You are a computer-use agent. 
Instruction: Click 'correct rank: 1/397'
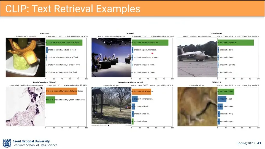click(139, 36)
